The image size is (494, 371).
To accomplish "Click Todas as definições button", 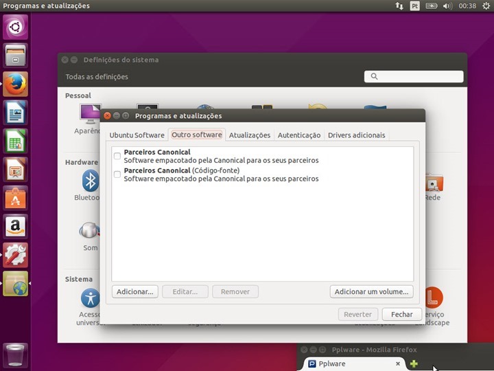I will point(97,77).
